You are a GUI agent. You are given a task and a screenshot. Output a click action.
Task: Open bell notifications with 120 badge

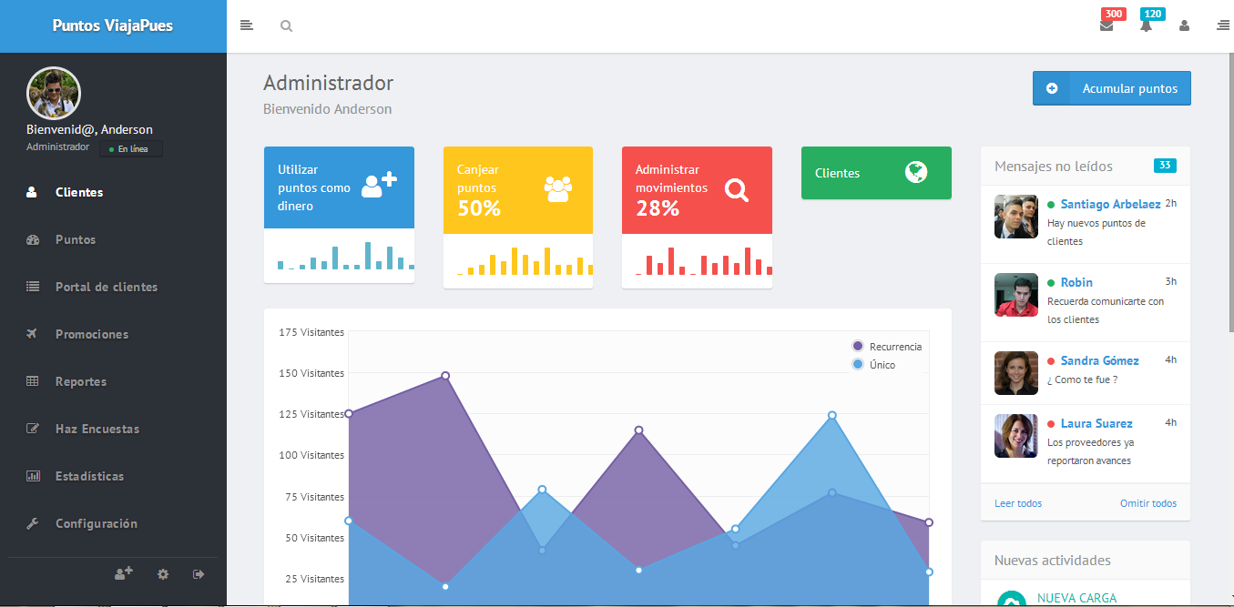coord(1146,25)
